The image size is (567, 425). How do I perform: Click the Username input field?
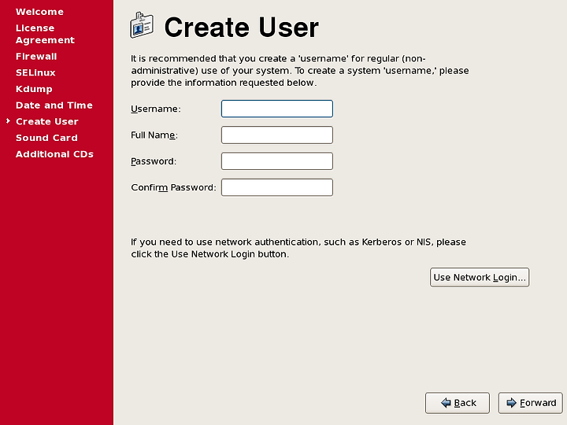coord(277,109)
